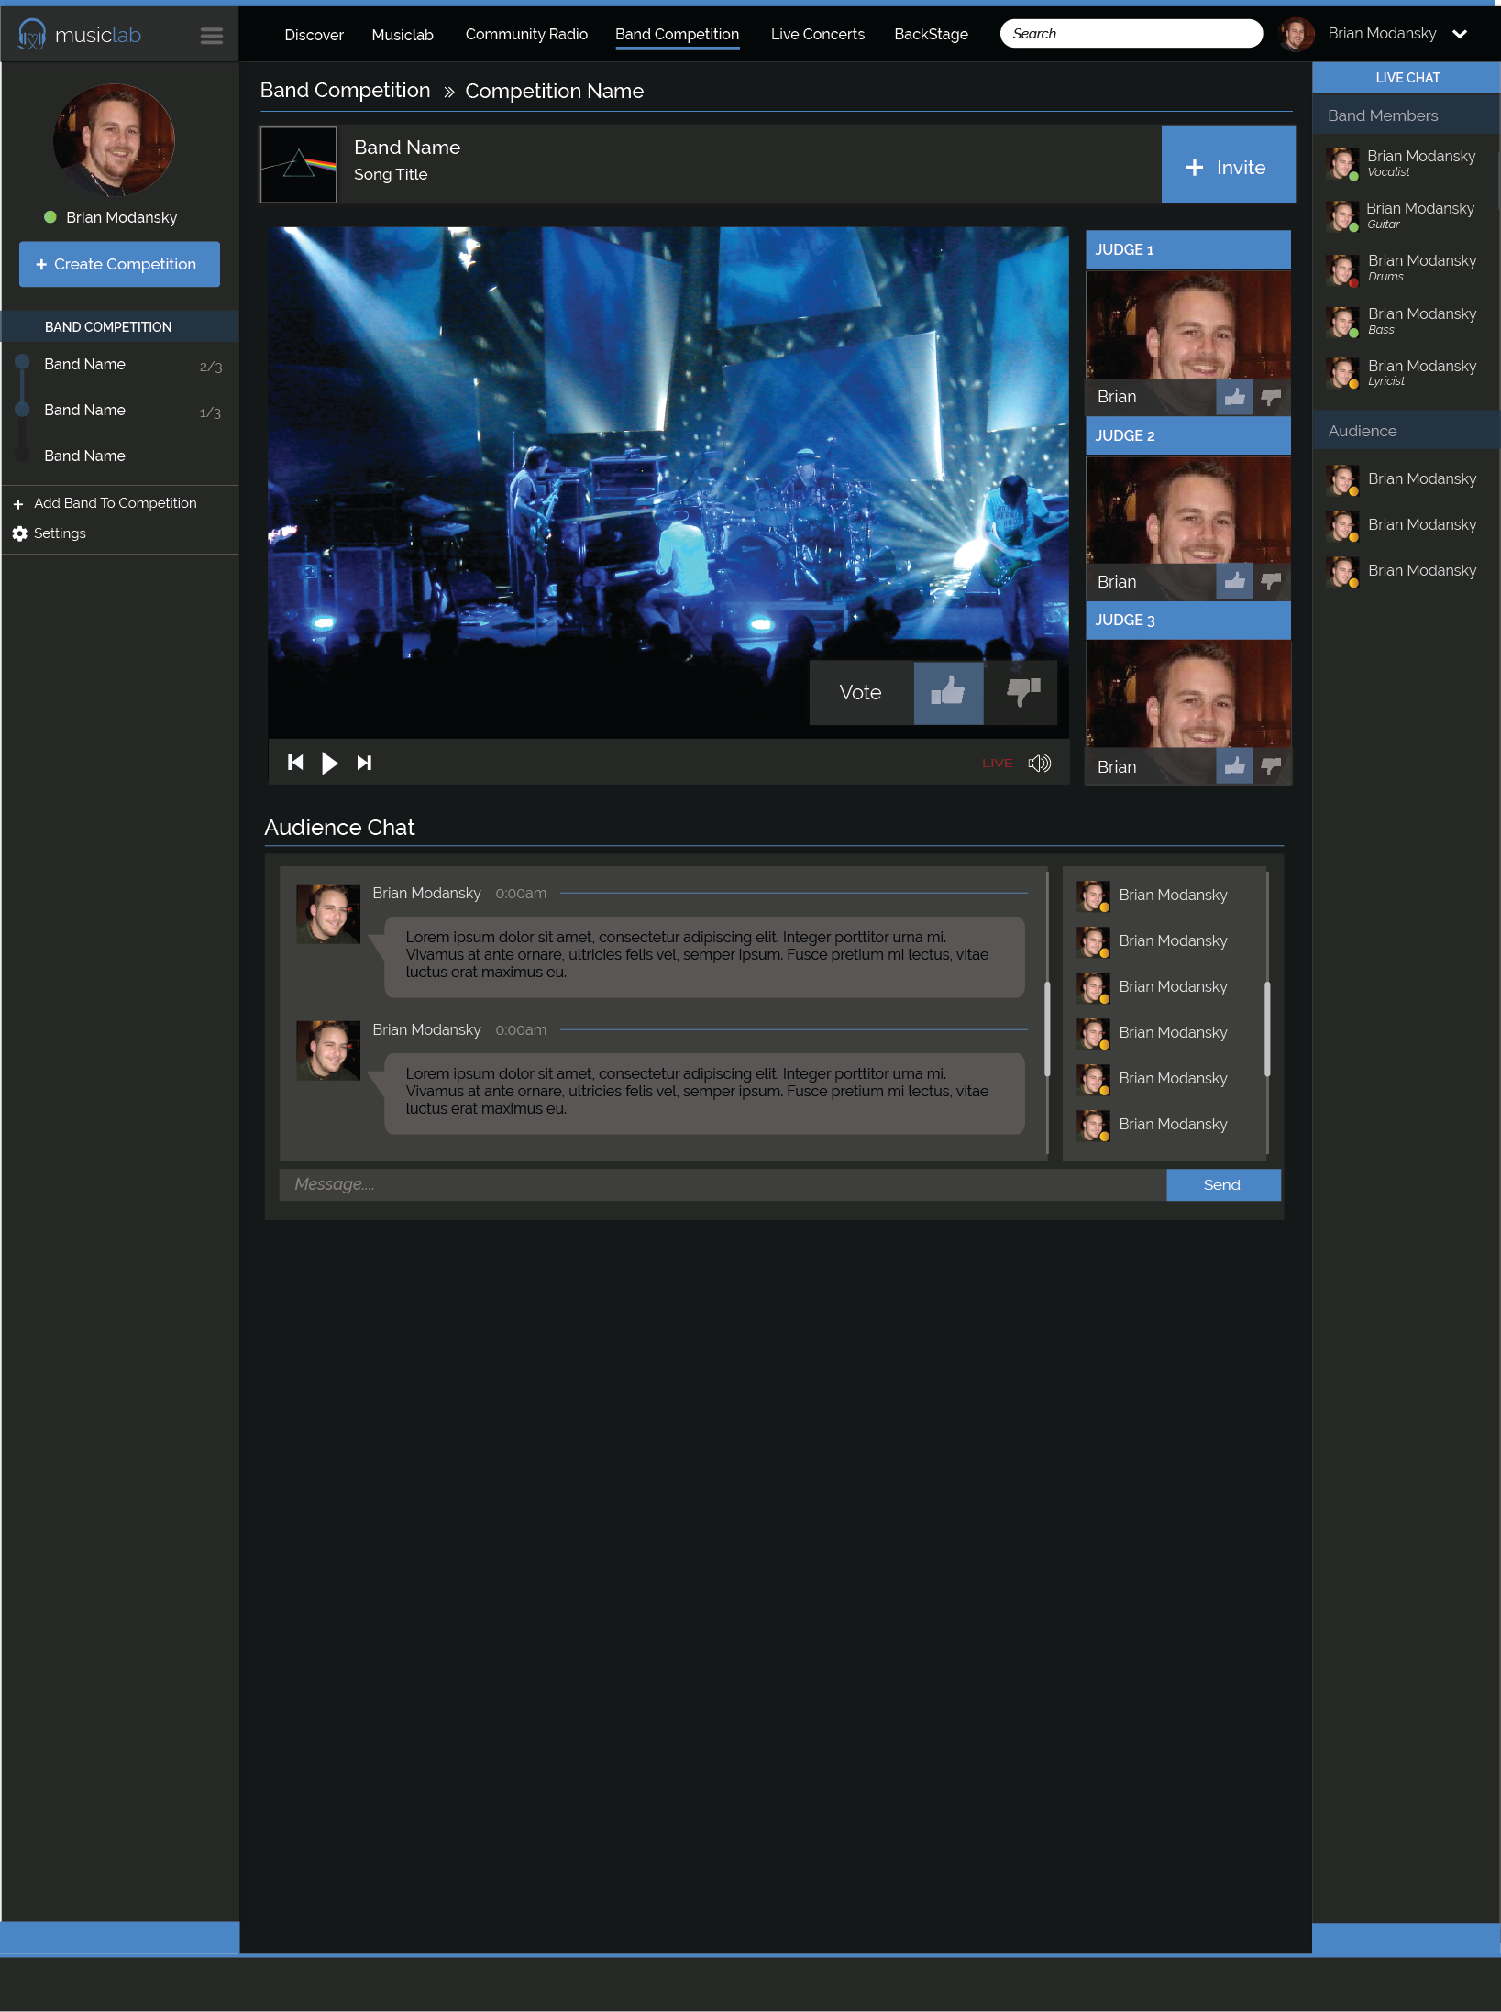Click in the Message input field
The image size is (1501, 2012).
(x=723, y=1185)
